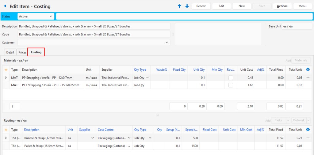Open ellipsis menu for PP Strapping row
The height and width of the screenshot is (155, 314).
[308, 78]
